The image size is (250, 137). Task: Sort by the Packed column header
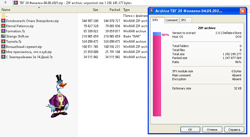click(x=110, y=10)
